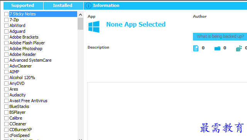Click the app list scrollbar thumb
Image resolution: width=247 pixels, height=140 pixels.
tap(81, 24)
